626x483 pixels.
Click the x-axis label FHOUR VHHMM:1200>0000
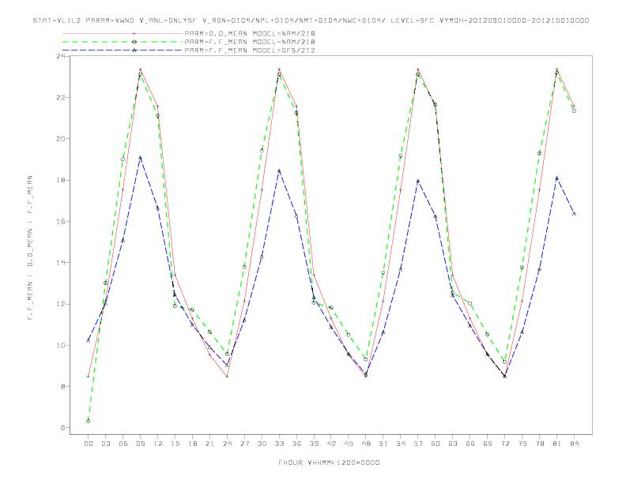click(329, 462)
